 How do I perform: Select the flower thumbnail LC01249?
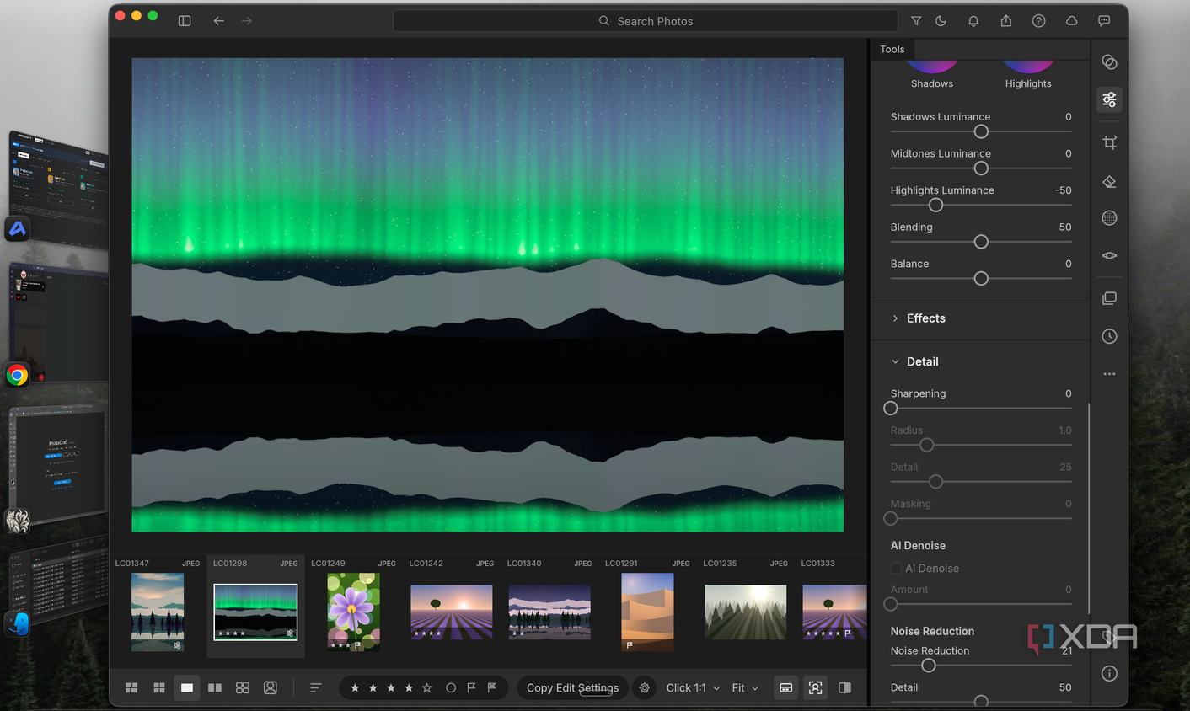coord(353,612)
